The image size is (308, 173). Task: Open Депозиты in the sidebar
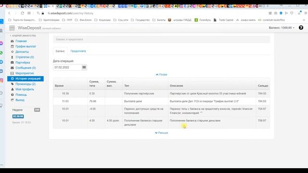pyautogui.click(x=22, y=52)
